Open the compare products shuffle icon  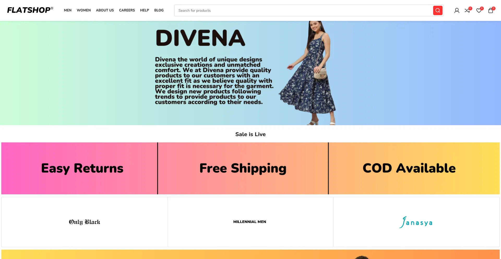(x=467, y=10)
